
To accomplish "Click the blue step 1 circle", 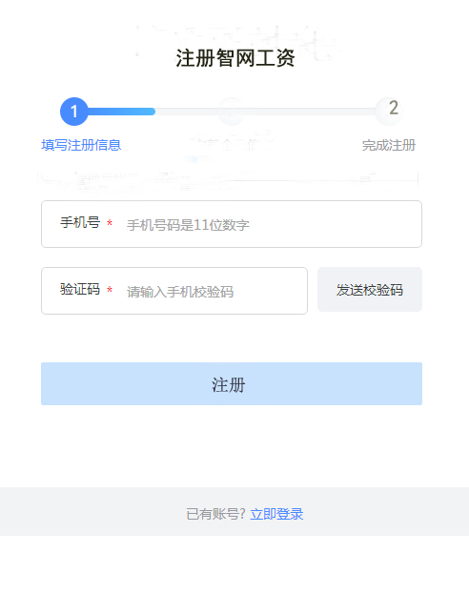I will pos(74,112).
